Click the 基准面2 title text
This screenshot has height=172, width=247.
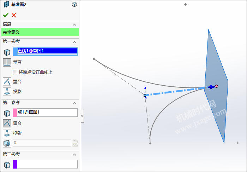19,5
